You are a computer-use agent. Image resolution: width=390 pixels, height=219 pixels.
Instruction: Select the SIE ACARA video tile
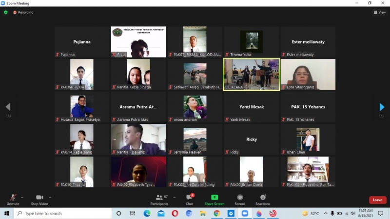[x=252, y=74]
